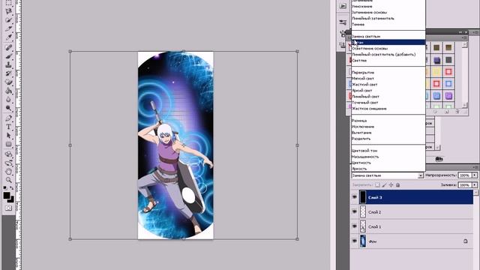Select the Crop tool

[8, 29]
